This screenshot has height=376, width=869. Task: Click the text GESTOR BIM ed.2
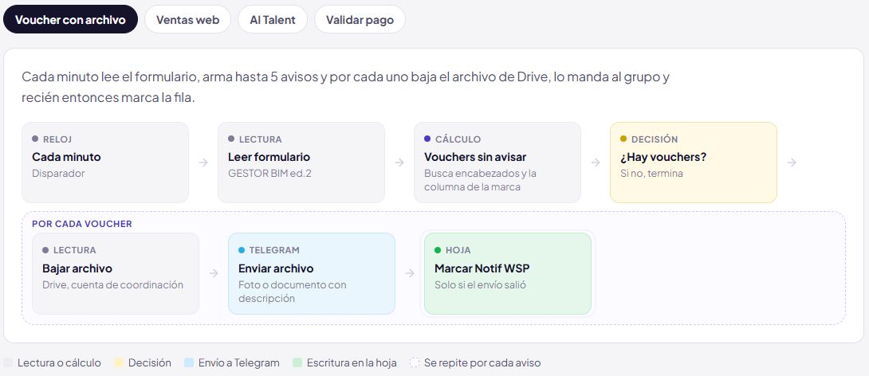click(x=270, y=174)
